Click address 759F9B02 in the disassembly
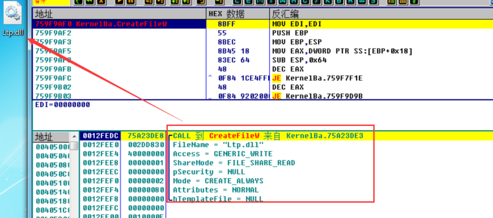493x218 pixels. point(53,87)
